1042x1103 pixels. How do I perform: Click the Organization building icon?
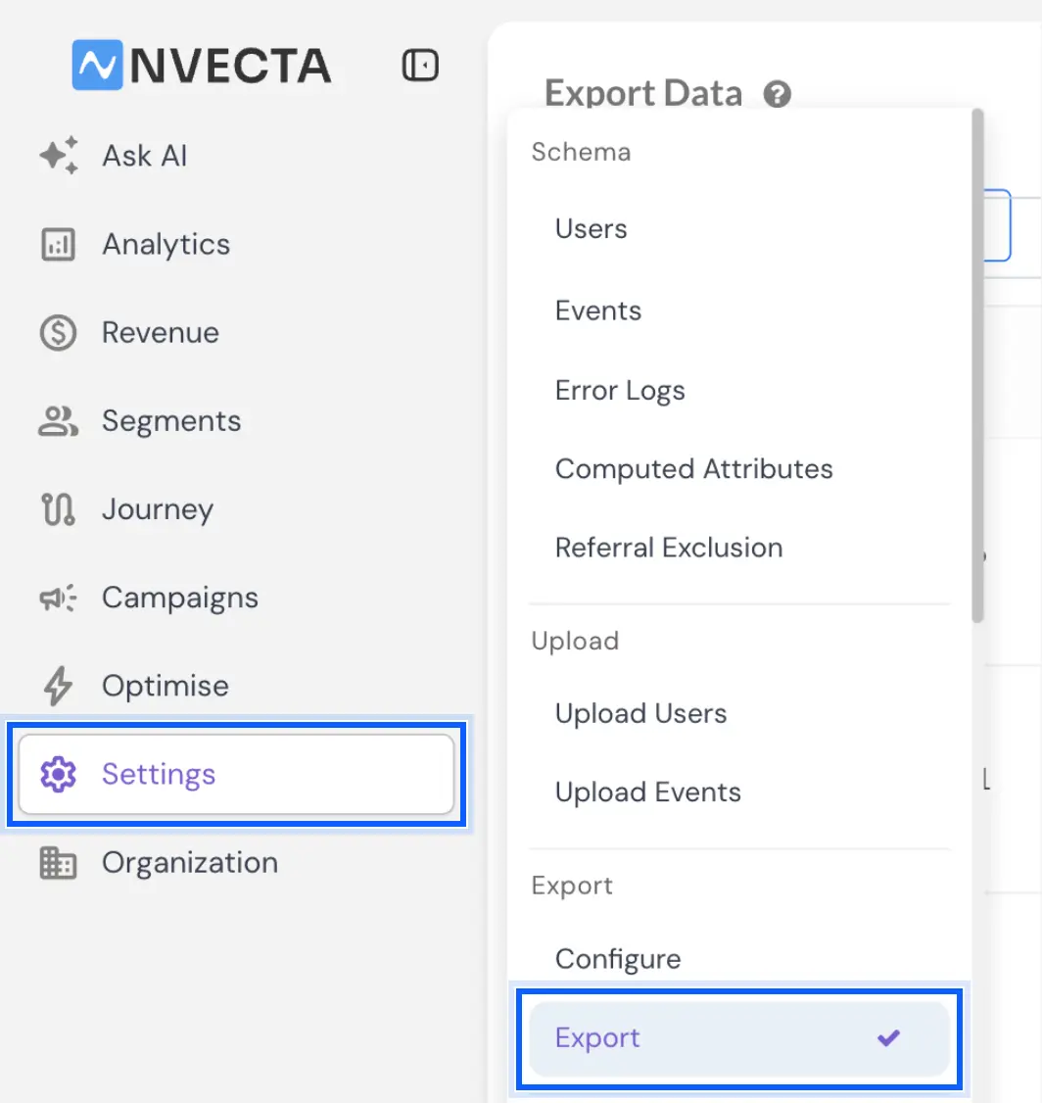(58, 863)
